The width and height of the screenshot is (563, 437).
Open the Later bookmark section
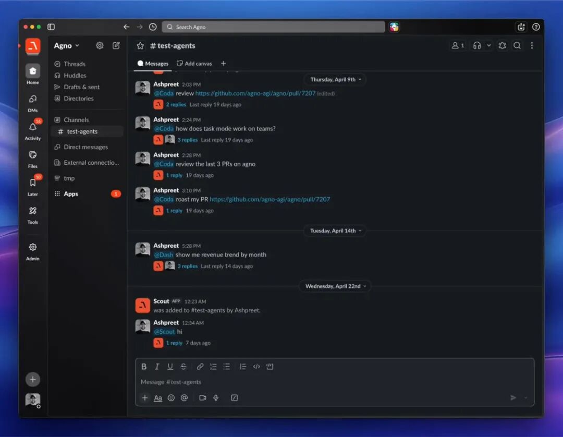(x=33, y=184)
